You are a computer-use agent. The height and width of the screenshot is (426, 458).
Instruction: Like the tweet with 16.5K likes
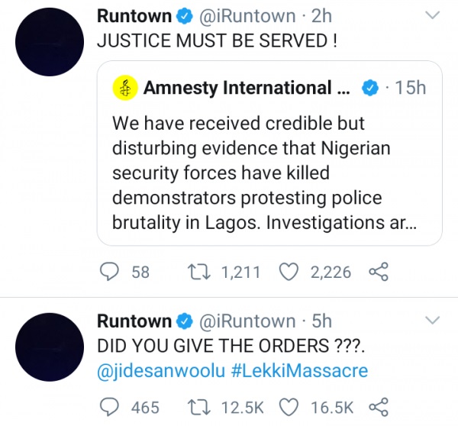288,406
